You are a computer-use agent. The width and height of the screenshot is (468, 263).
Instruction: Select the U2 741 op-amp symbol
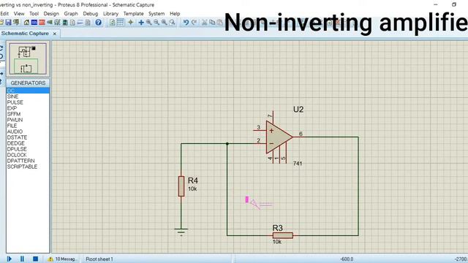tap(278, 137)
